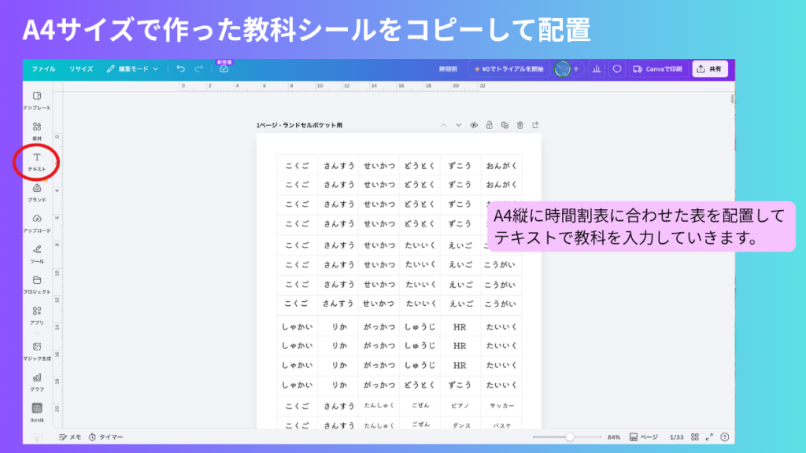Expand the page with the down chevron
This screenshot has width=806, height=453.
(x=459, y=125)
